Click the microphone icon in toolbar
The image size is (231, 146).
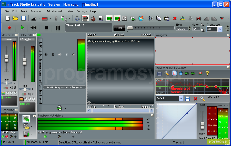(x=56, y=18)
